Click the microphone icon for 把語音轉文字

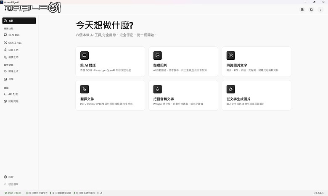click(x=158, y=89)
